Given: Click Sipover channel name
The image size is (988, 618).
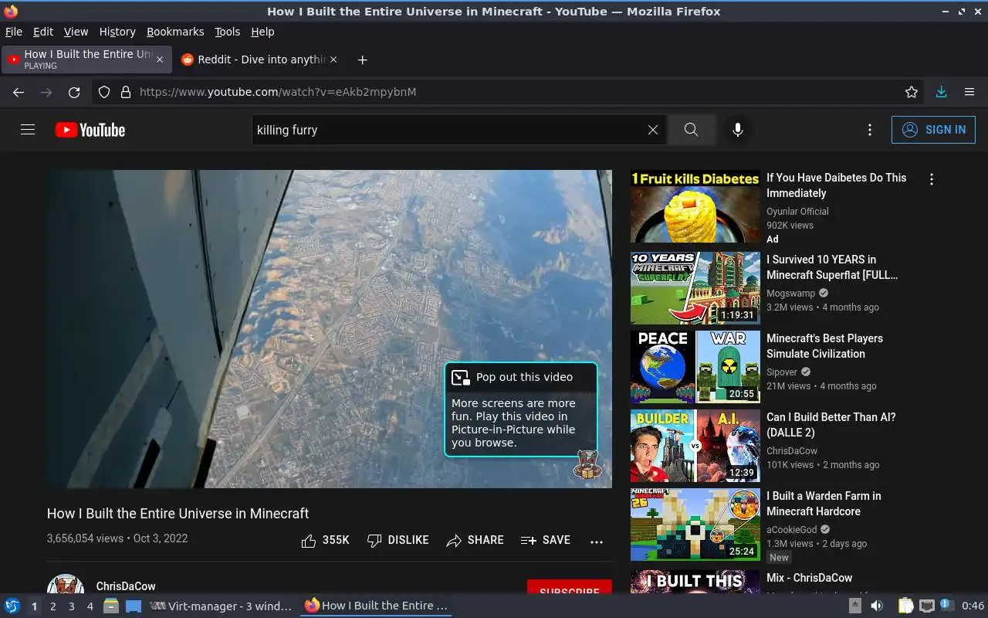Looking at the screenshot, I should coord(782,372).
